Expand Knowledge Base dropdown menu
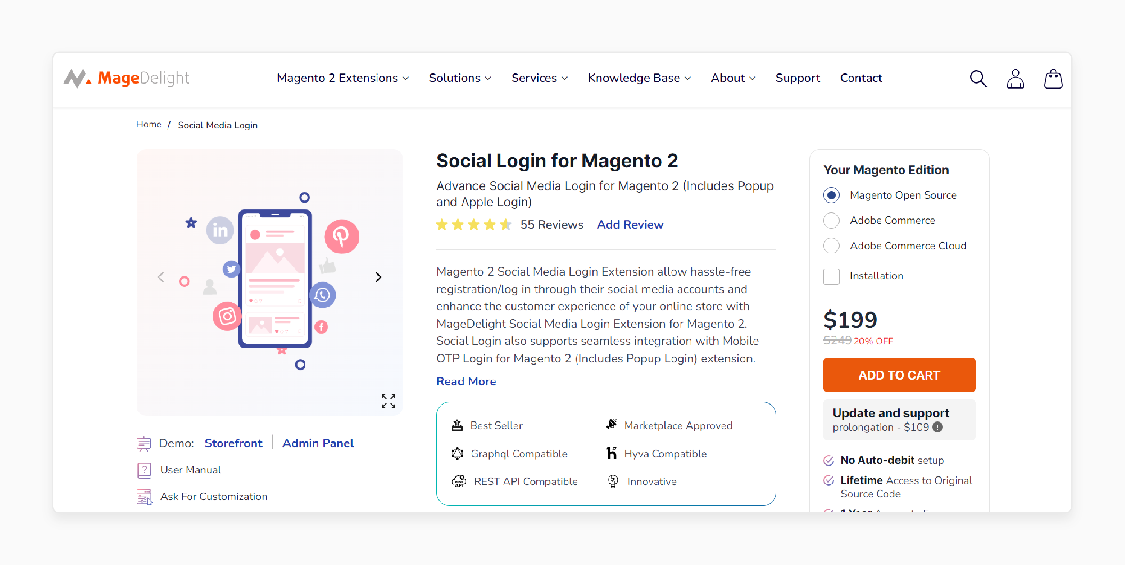This screenshot has height=565, width=1125. coord(640,78)
